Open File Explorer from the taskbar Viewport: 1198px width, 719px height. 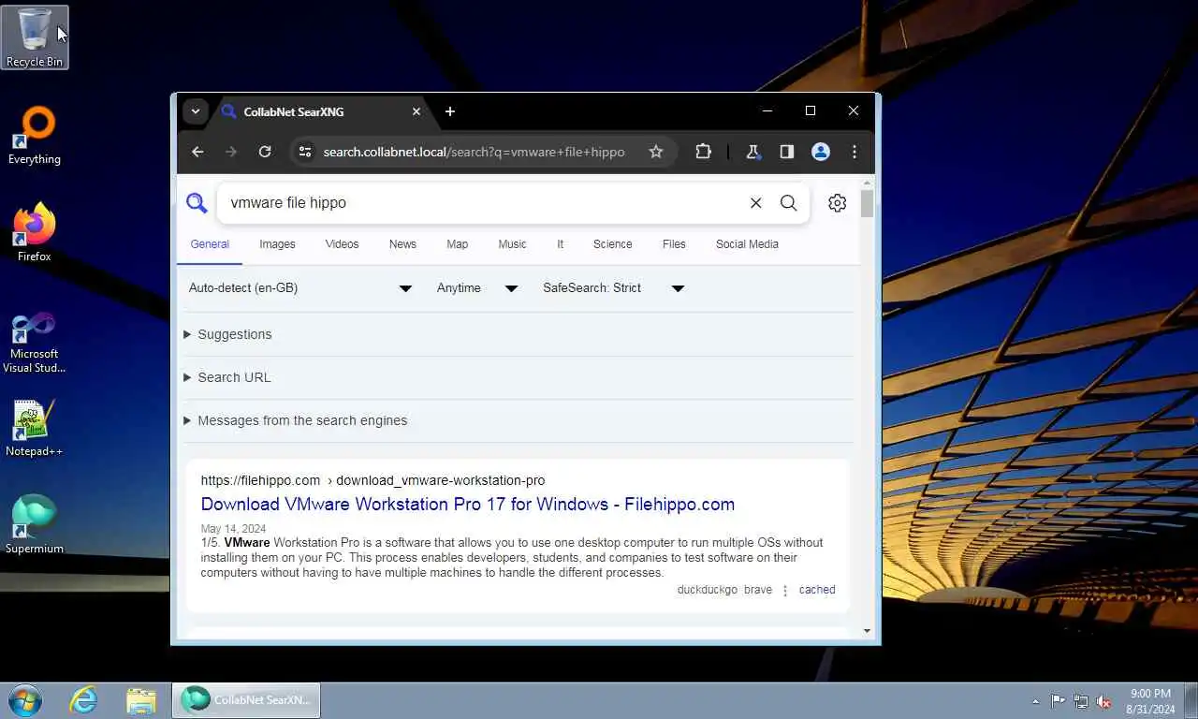140,700
